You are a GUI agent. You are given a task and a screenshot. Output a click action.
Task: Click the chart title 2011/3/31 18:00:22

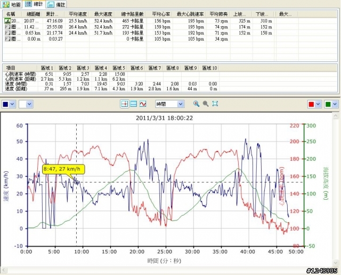165,118
